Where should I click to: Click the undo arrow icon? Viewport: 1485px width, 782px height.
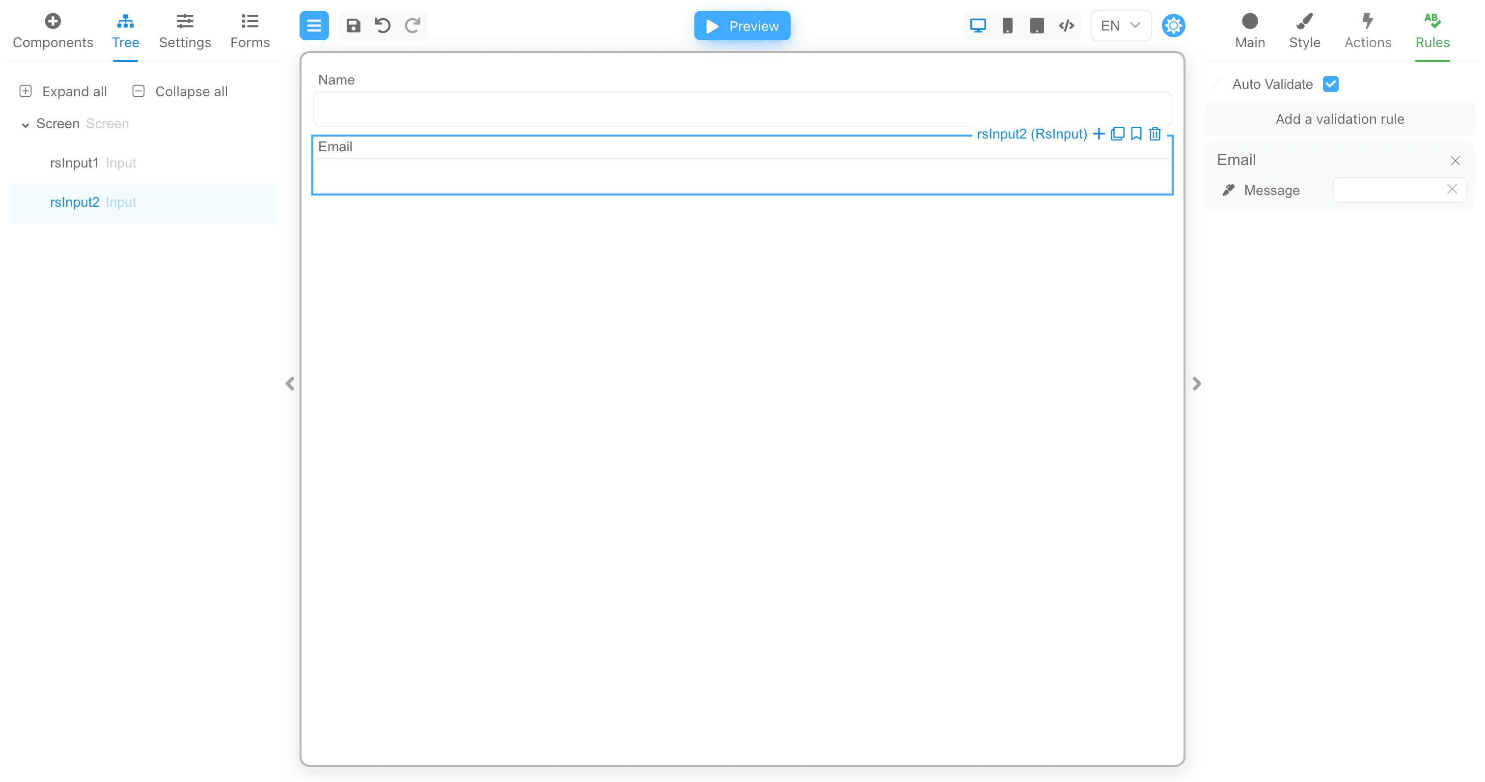383,26
